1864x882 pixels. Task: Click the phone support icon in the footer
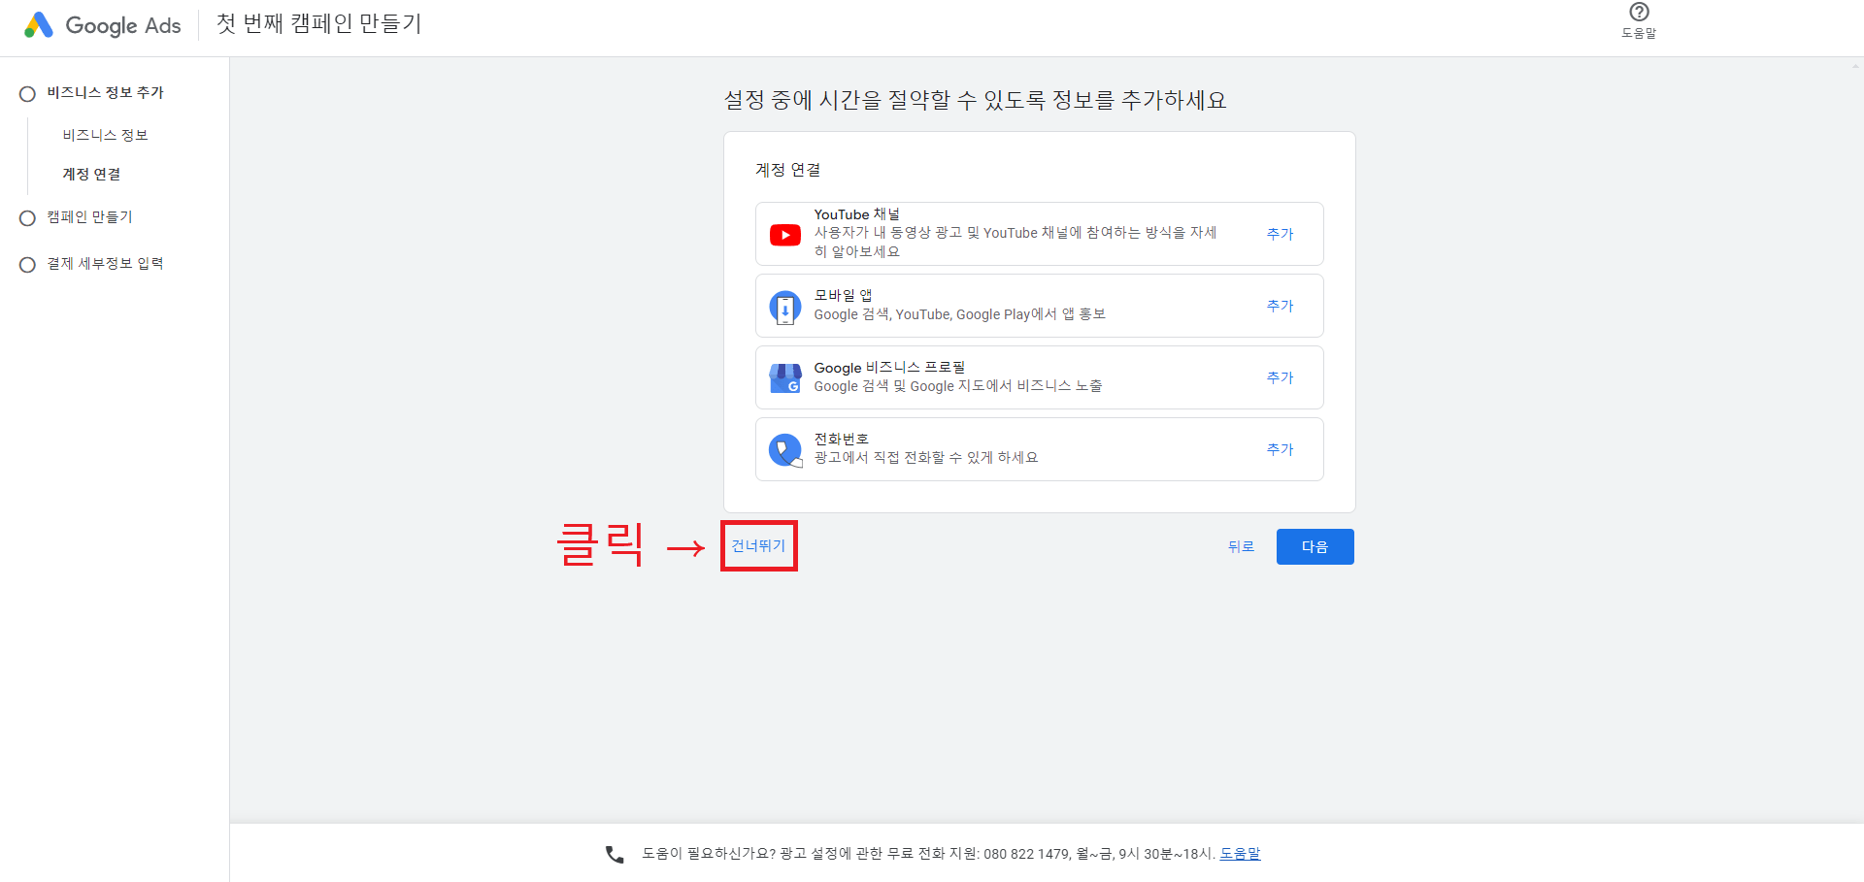614,854
